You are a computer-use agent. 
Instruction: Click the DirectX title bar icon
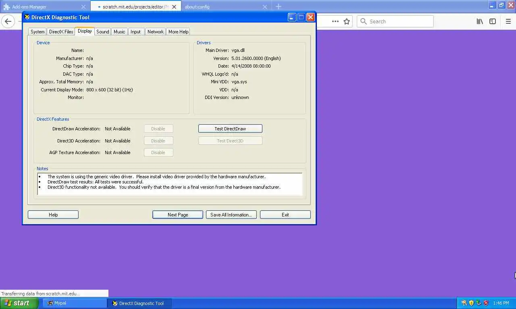pyautogui.click(x=27, y=17)
